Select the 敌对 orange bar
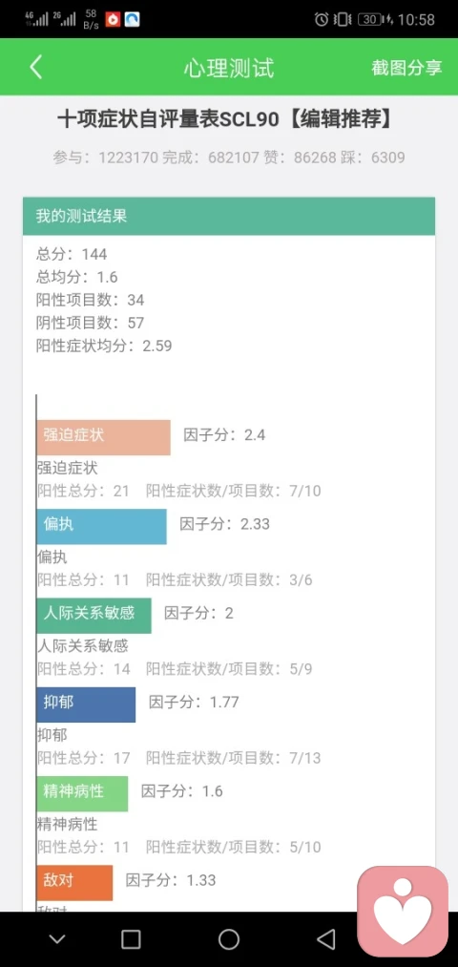The height and width of the screenshot is (967, 458). click(x=74, y=882)
